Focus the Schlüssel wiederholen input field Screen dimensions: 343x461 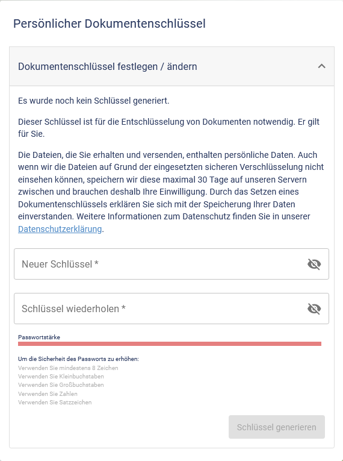click(x=171, y=309)
